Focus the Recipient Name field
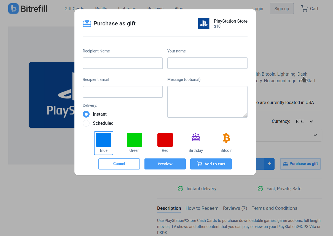Image resolution: width=333 pixels, height=236 pixels. 123,63
